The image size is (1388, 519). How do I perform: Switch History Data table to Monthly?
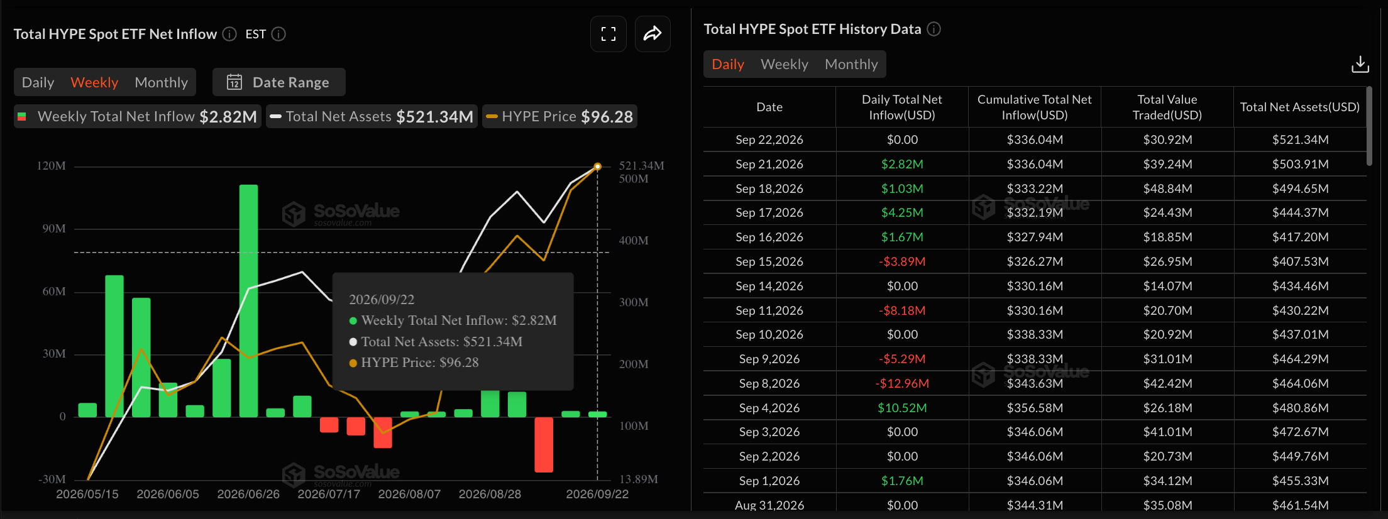click(x=851, y=64)
